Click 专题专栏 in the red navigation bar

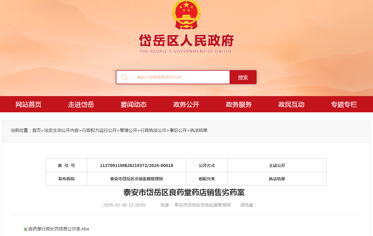(x=344, y=104)
